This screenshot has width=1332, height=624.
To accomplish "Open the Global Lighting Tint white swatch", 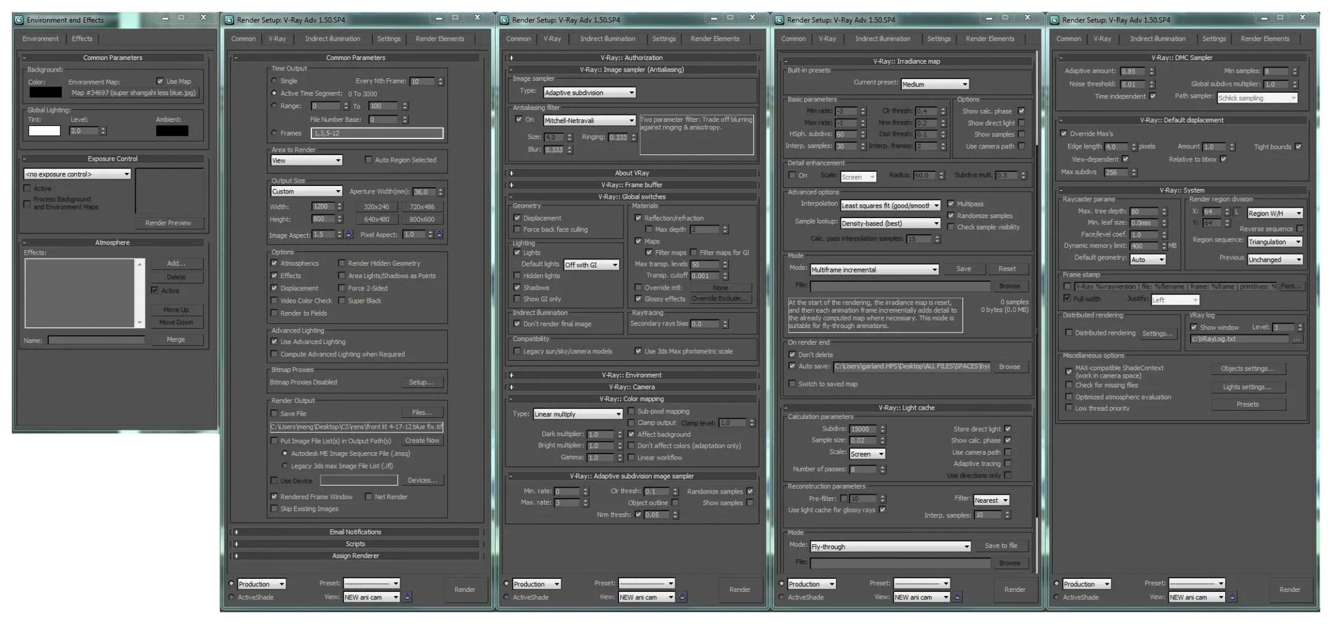I will click(44, 131).
